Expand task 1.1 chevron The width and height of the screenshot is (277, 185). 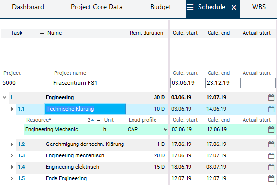(x=12, y=109)
